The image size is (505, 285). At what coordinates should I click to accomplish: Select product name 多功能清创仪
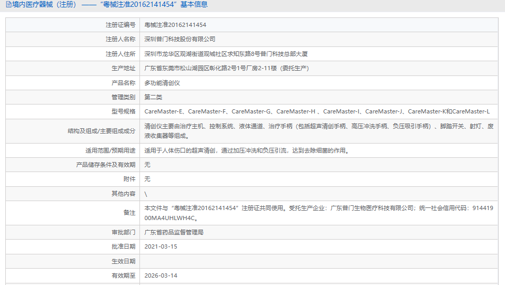pos(162,83)
